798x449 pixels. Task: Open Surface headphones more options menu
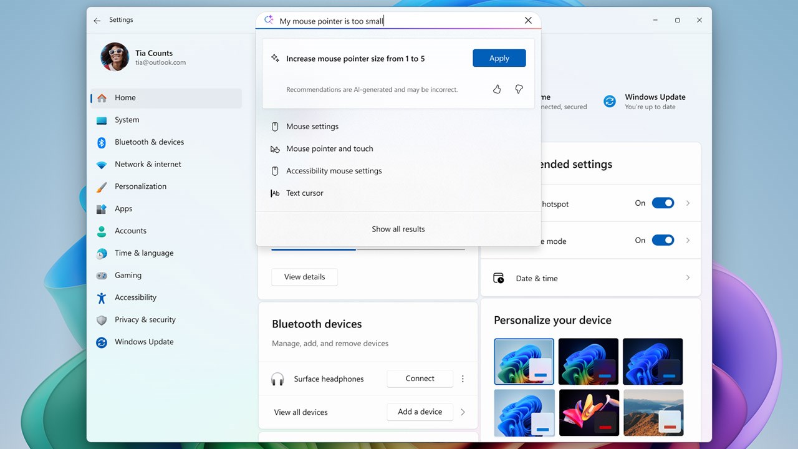[x=463, y=379]
